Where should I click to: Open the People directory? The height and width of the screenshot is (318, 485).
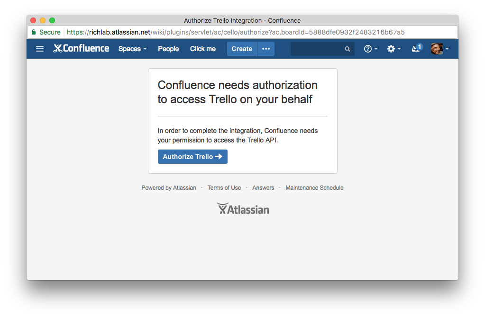point(168,49)
